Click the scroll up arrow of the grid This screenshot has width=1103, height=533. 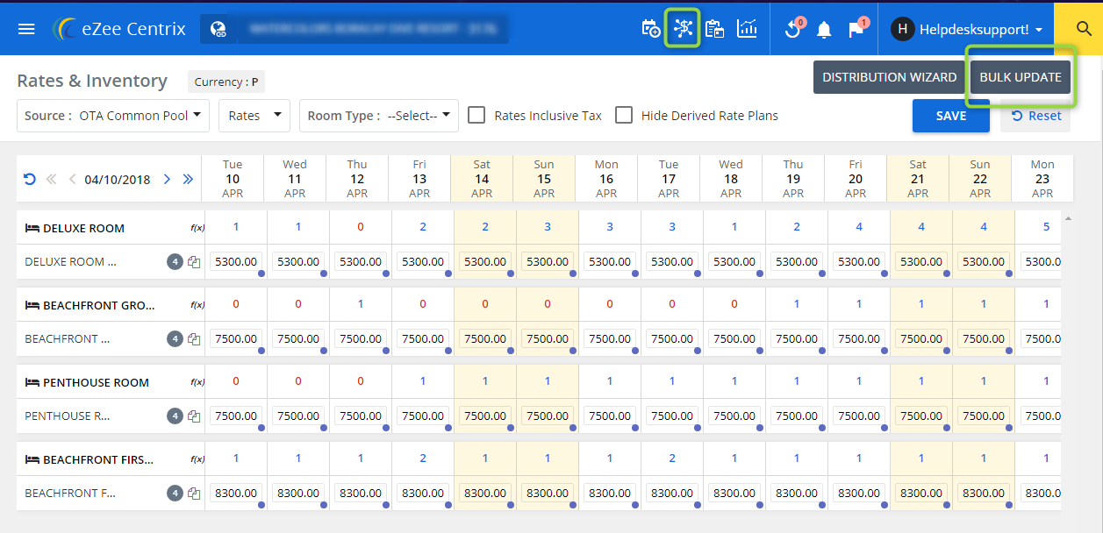tap(1068, 218)
